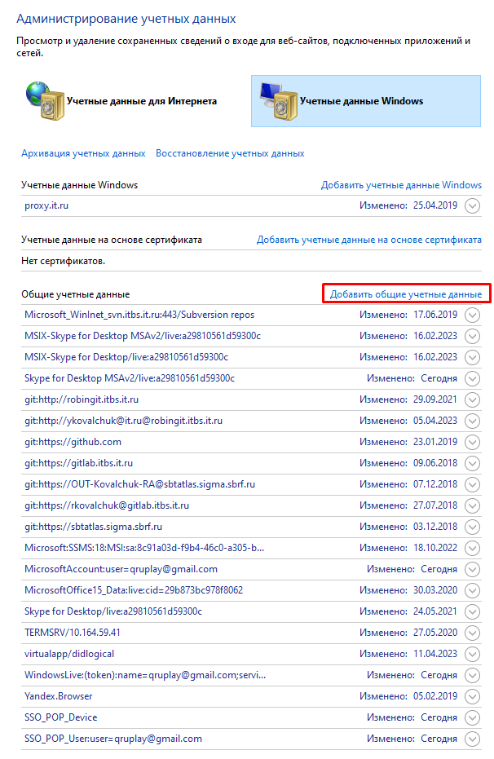Open virtualapp/didlogical entry
Viewport: 494px width, 759px height.
(x=69, y=655)
